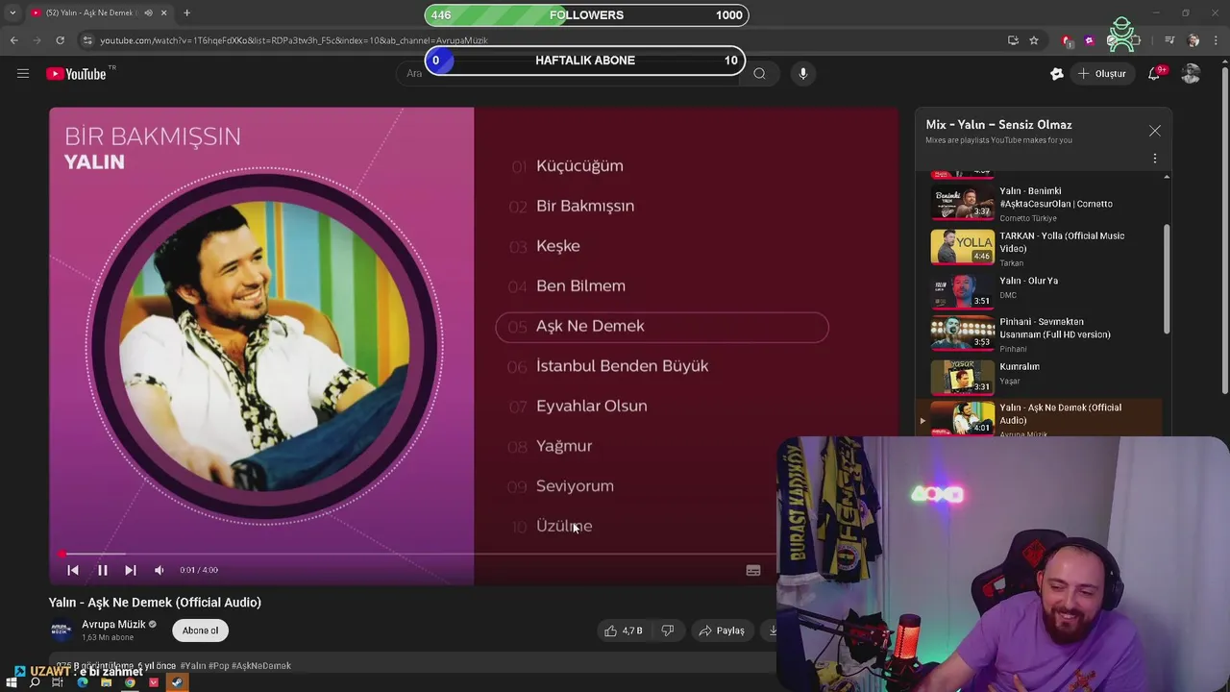Open the YouTube account avatar menu

1191,74
